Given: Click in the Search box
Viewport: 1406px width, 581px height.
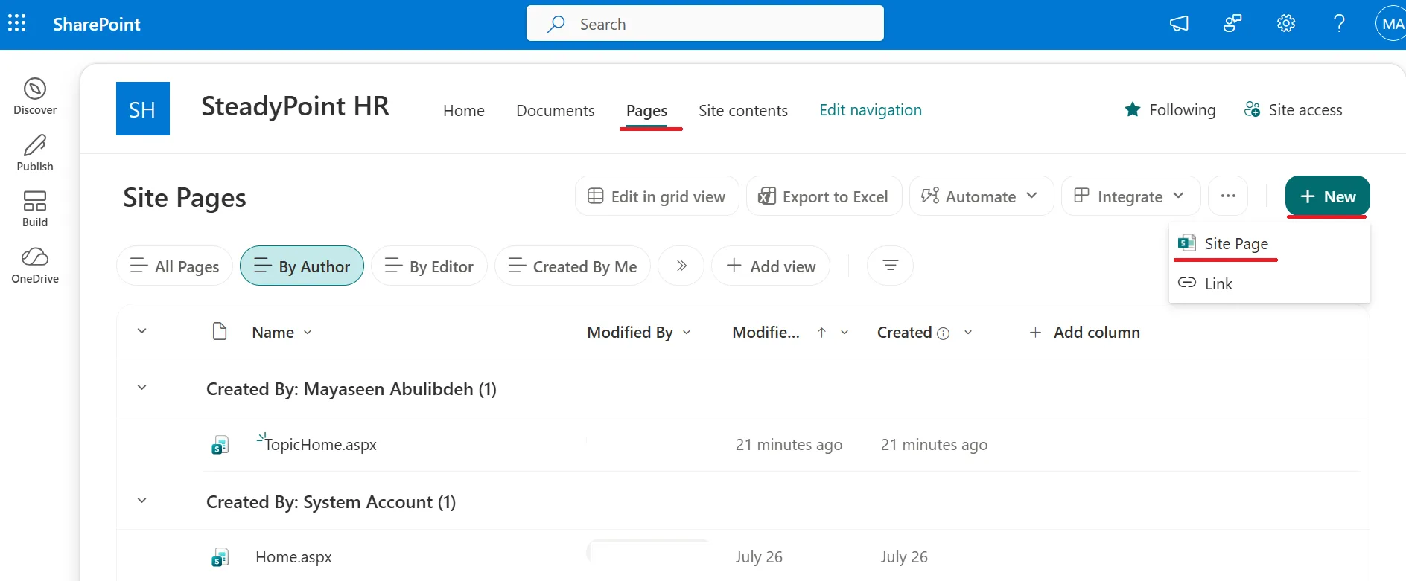Looking at the screenshot, I should coord(705,24).
